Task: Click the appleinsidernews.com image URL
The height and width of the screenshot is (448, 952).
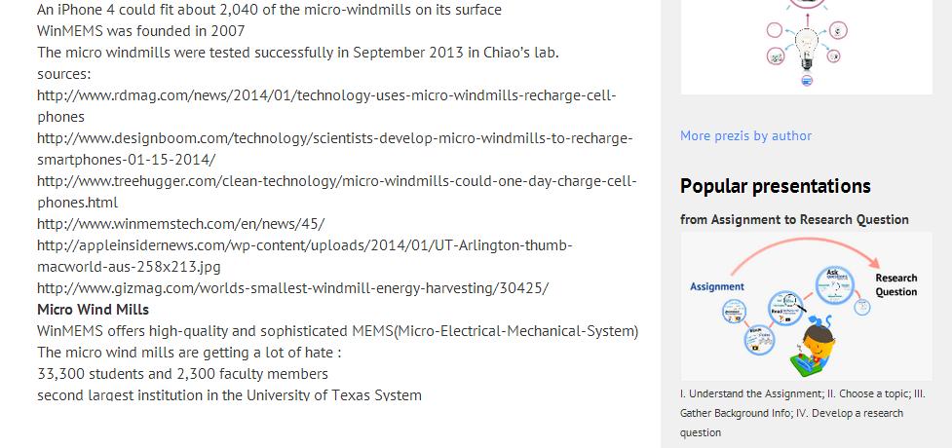Action: (304, 245)
